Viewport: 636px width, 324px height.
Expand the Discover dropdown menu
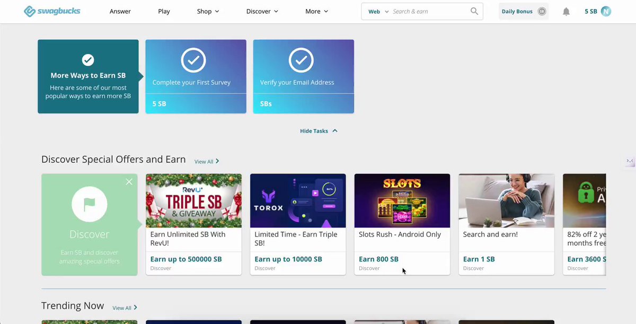click(x=262, y=11)
